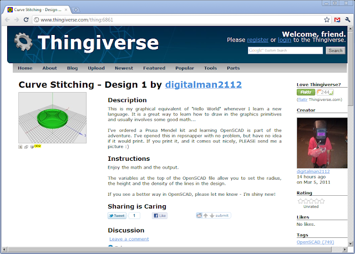Click the browser forward arrow
The image size is (355, 254).
(x=17, y=20)
